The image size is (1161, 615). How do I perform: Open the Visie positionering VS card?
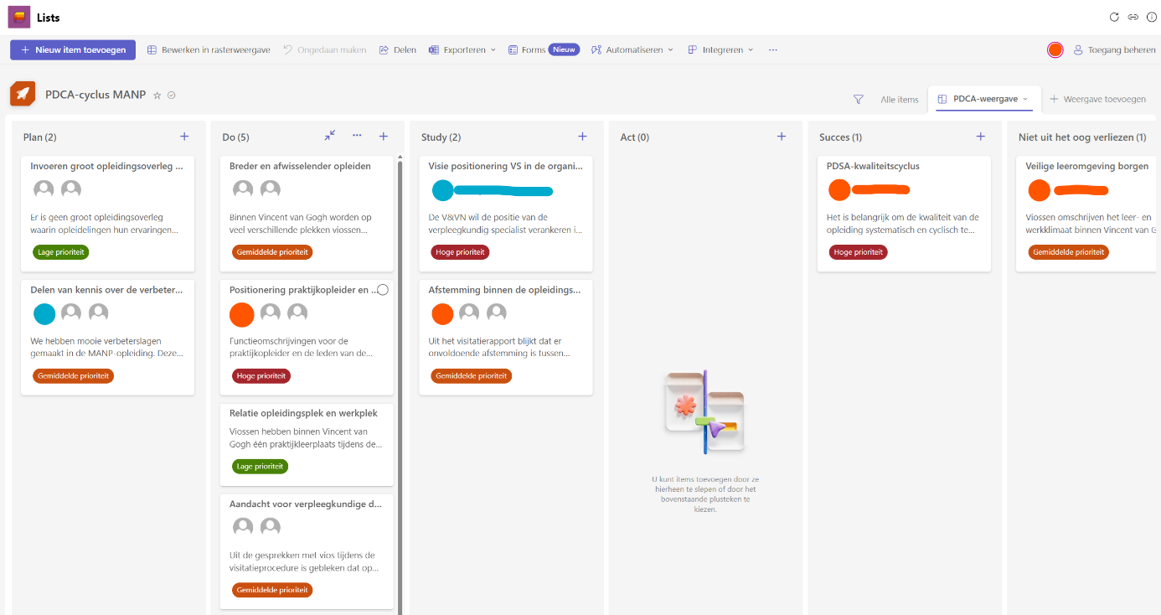point(505,213)
